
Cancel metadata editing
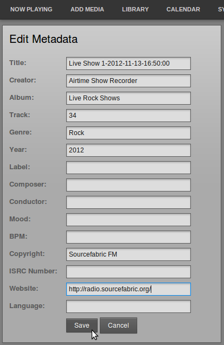tap(118, 325)
